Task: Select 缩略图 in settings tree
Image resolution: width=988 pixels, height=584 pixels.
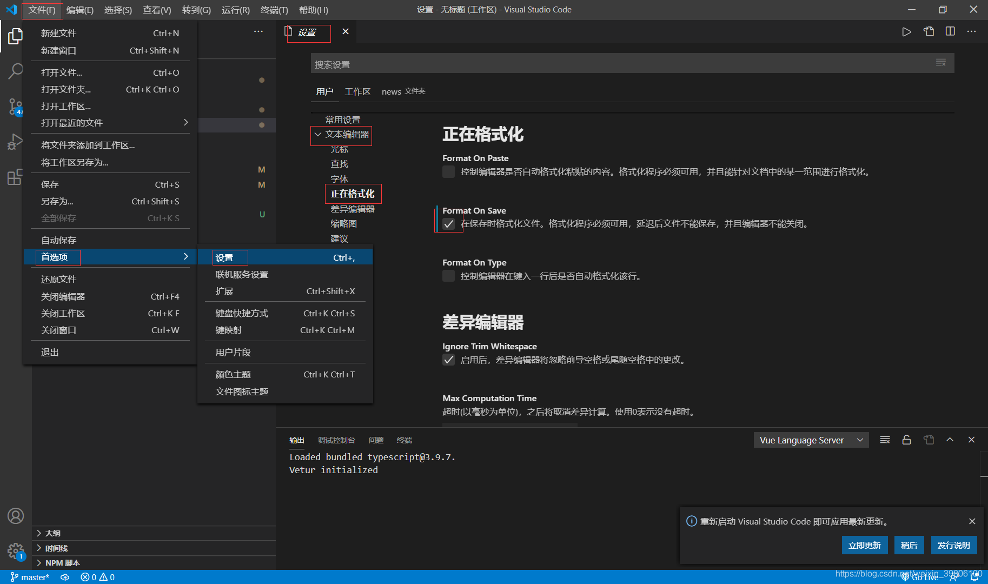Action: tap(344, 224)
